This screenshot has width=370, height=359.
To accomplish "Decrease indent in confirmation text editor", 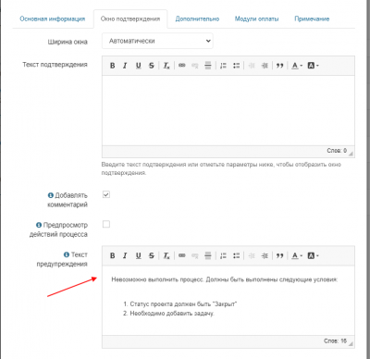I will click(x=252, y=66).
